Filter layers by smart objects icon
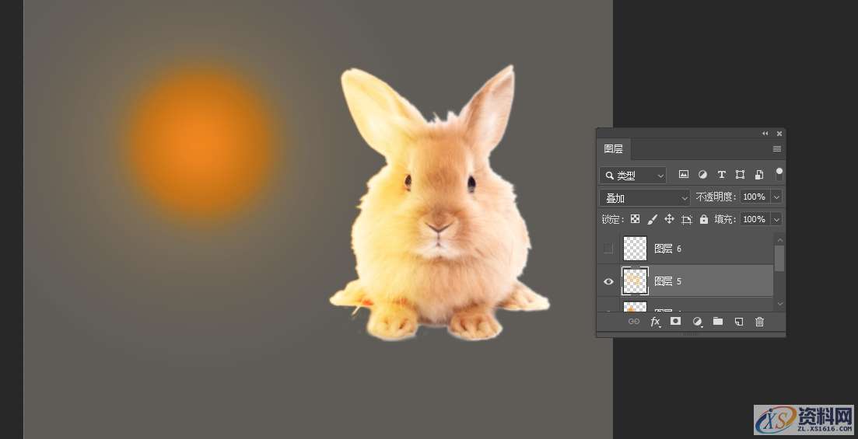The width and height of the screenshot is (858, 439). 759,174
